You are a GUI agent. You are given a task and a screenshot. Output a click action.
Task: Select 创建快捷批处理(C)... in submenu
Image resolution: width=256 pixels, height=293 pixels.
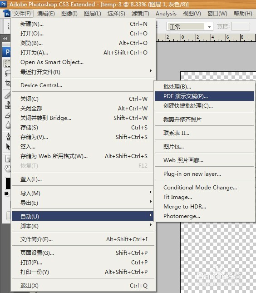pyautogui.click(x=204, y=106)
